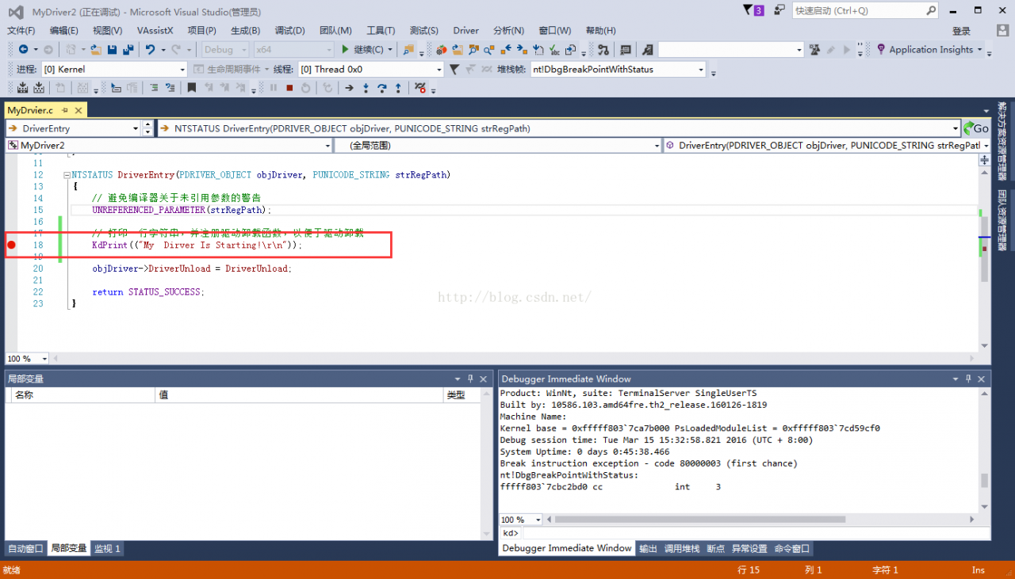The height and width of the screenshot is (579, 1015).
Task: Switch to the 自动窗口 tab
Action: click(25, 548)
